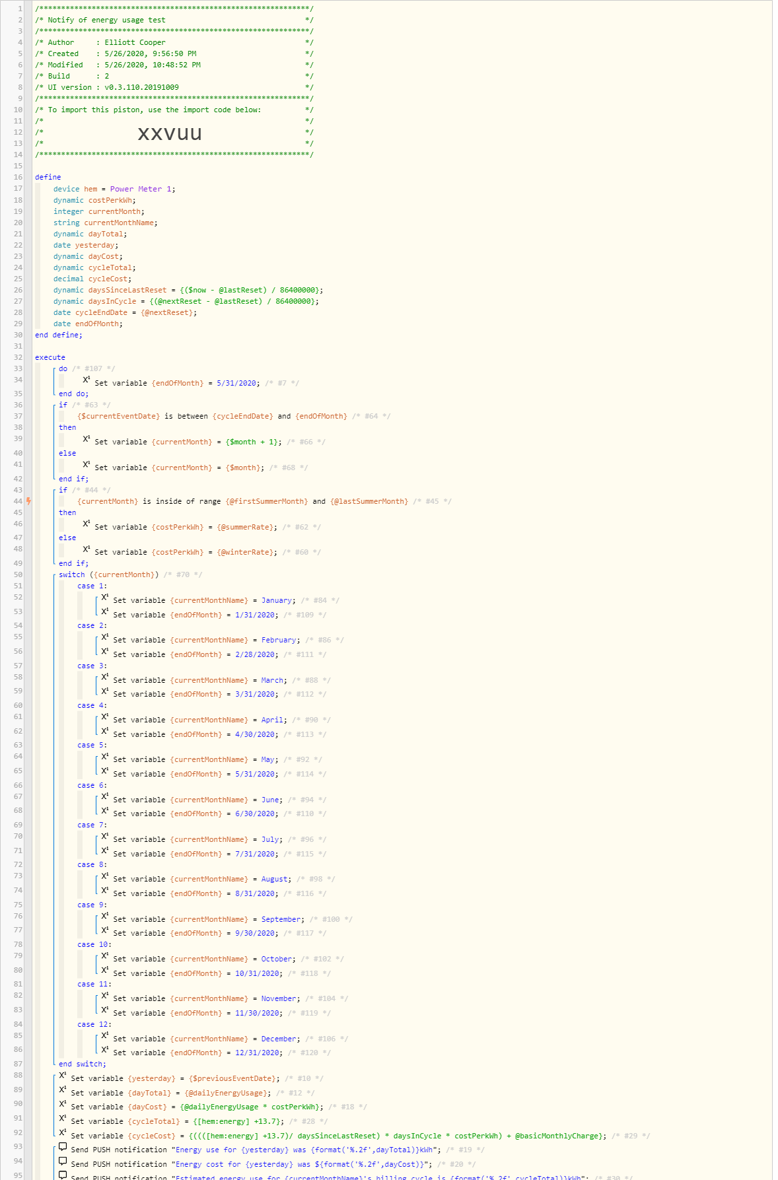778x1180 pixels.
Task: Click the variable icon for endOfMonth = 8/31/2020
Action: click(105, 890)
